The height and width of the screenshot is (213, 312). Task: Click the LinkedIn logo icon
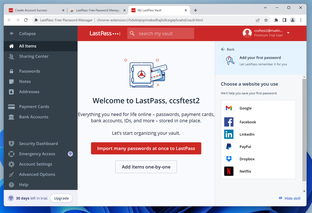[x=229, y=134]
